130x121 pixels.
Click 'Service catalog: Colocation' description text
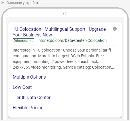tap(88, 67)
